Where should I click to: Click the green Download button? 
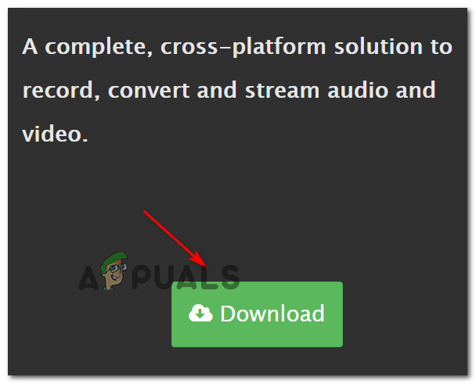click(257, 314)
